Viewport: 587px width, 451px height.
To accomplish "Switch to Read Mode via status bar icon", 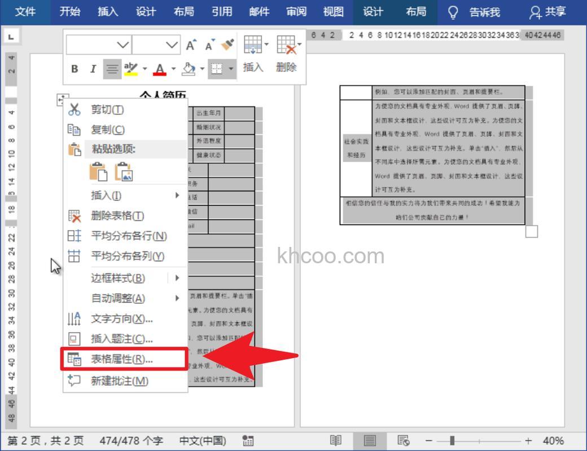I will 337,440.
